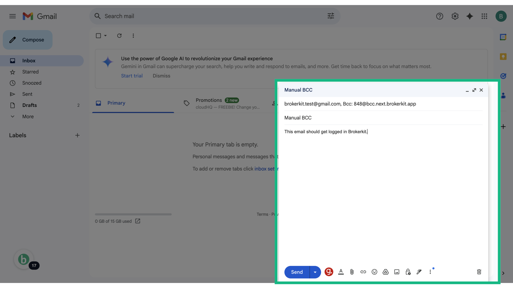Open the More options menu above the inbox
This screenshot has height=288, width=513.
[133, 35]
